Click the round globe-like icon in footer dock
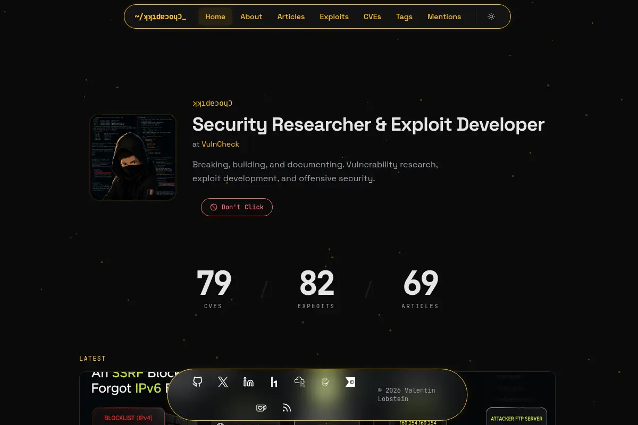Viewport: 638px width, 425px height. pos(325,382)
